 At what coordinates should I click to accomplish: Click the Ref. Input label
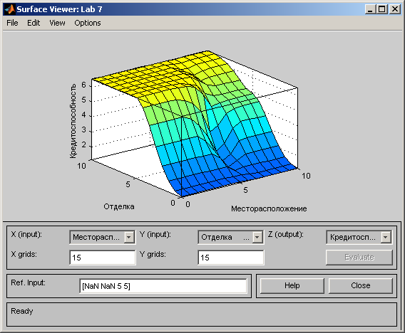[x=28, y=282]
